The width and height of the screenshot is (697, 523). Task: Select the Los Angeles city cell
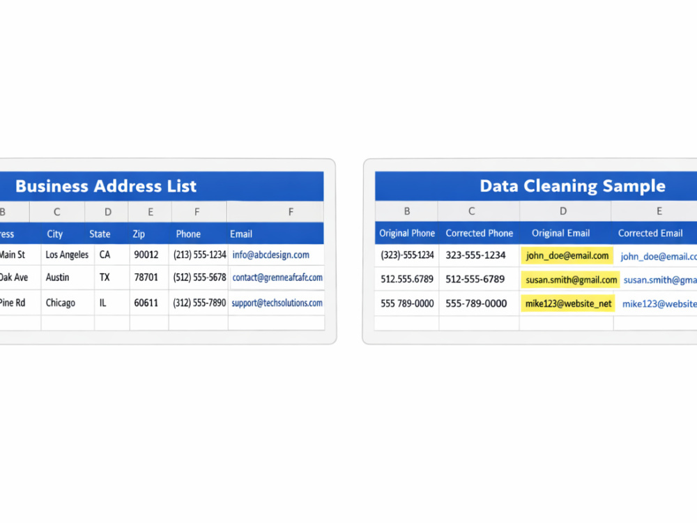click(68, 255)
